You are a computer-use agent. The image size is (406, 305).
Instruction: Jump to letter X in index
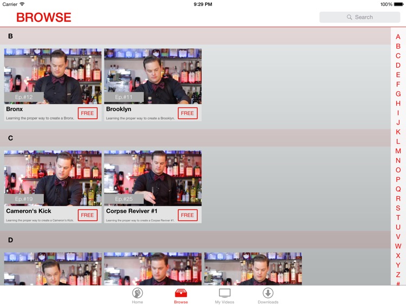(x=398, y=256)
